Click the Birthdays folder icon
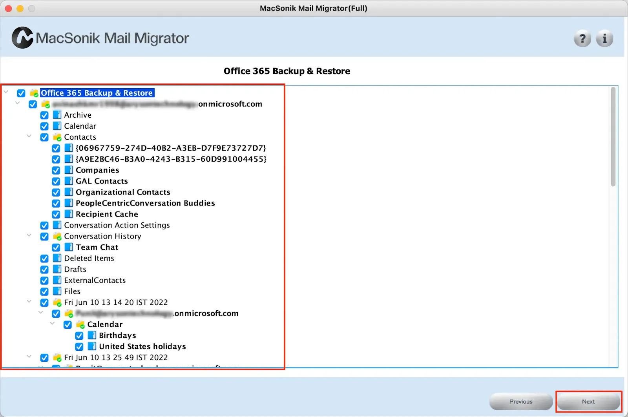Image resolution: width=628 pixels, height=417 pixels. click(x=92, y=335)
